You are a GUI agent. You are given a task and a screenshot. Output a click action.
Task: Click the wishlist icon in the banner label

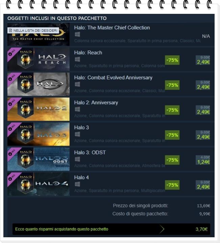point(10,30)
